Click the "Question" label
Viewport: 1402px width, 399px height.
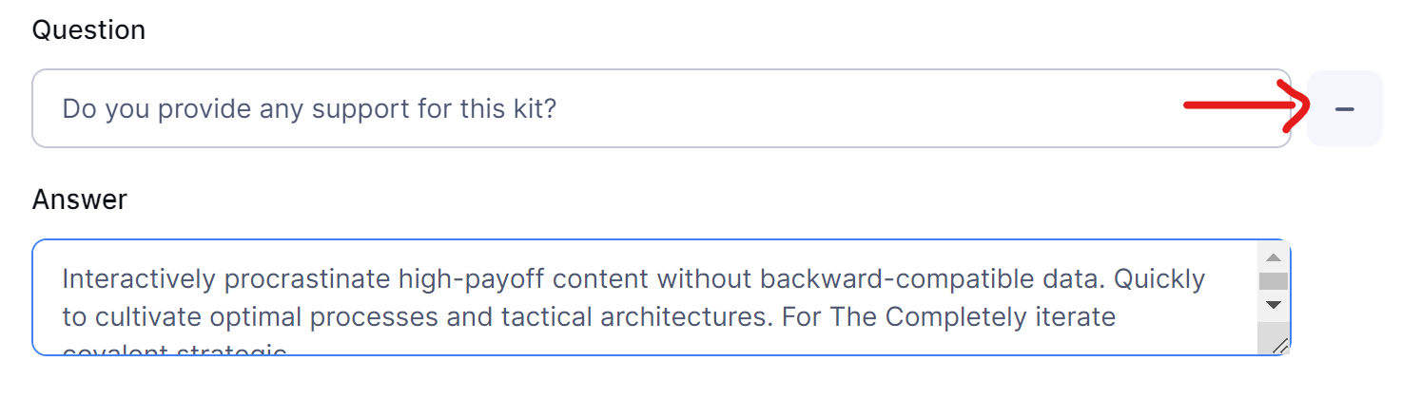88,30
